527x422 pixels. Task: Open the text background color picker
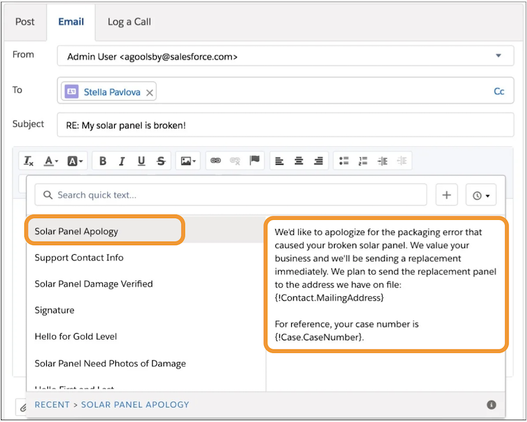point(75,161)
